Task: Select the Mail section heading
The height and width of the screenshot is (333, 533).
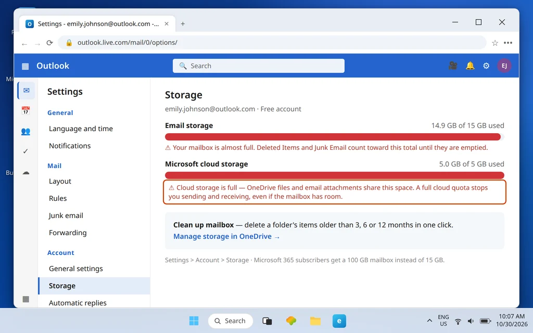Action: click(54, 166)
